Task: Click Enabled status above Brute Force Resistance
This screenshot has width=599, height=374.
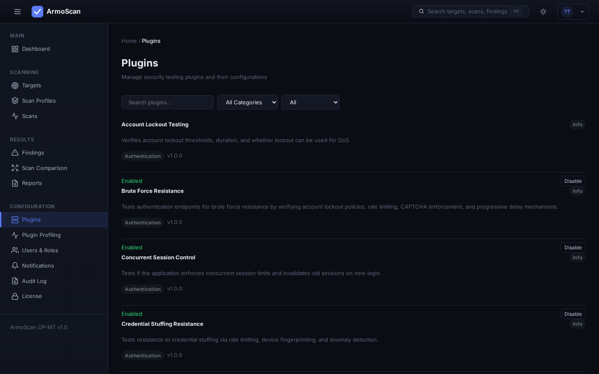Action: pyautogui.click(x=132, y=181)
